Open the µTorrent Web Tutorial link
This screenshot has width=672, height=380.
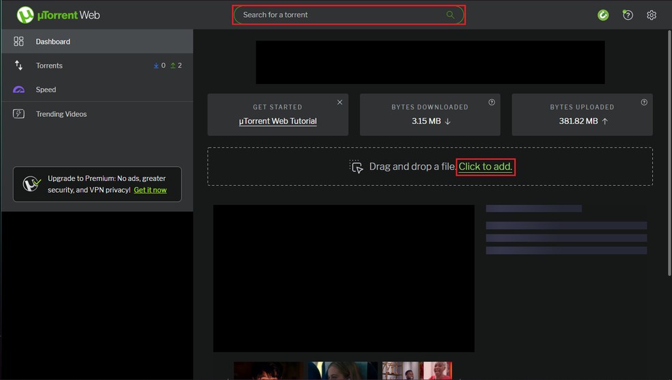pyautogui.click(x=278, y=121)
